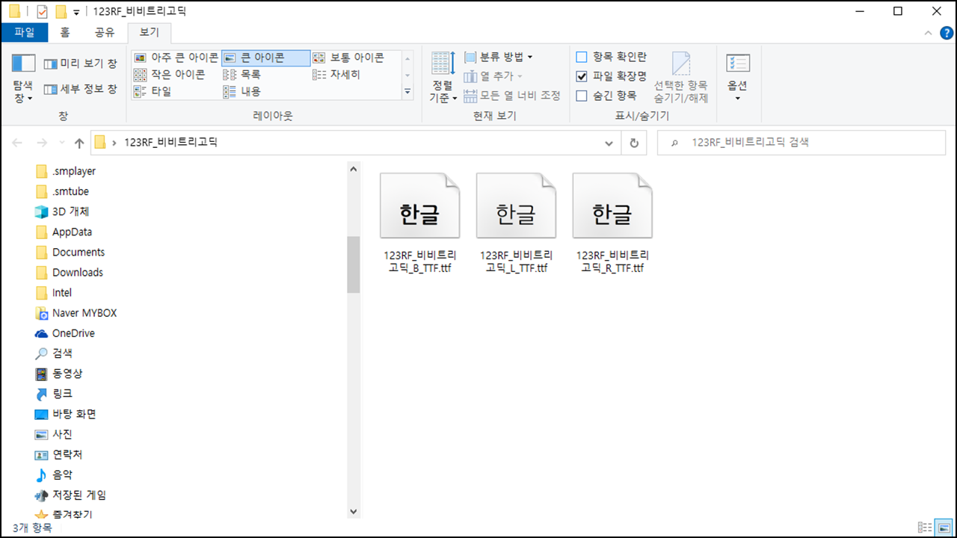957x538 pixels.
Task: Open the 탐색 창 navigation pane button
Action: pos(23,78)
